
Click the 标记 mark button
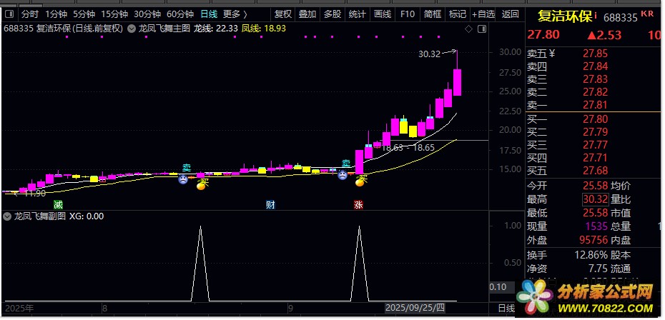pyautogui.click(x=457, y=14)
